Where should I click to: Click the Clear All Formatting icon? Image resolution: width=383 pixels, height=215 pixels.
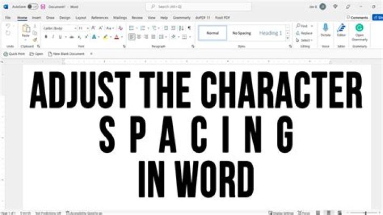click(120, 28)
